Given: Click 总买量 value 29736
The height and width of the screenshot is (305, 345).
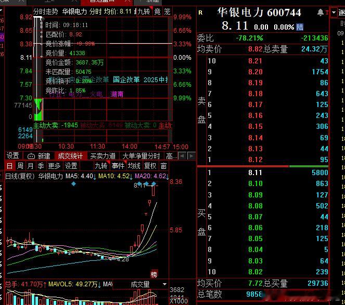Looking at the screenshot, I should pos(318,283).
